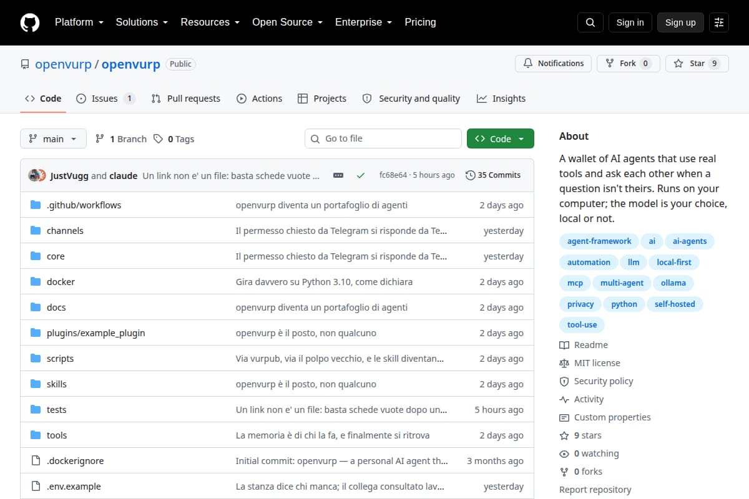Open the 1 Branch link
Viewport: 749px width, 499px height.
point(121,139)
